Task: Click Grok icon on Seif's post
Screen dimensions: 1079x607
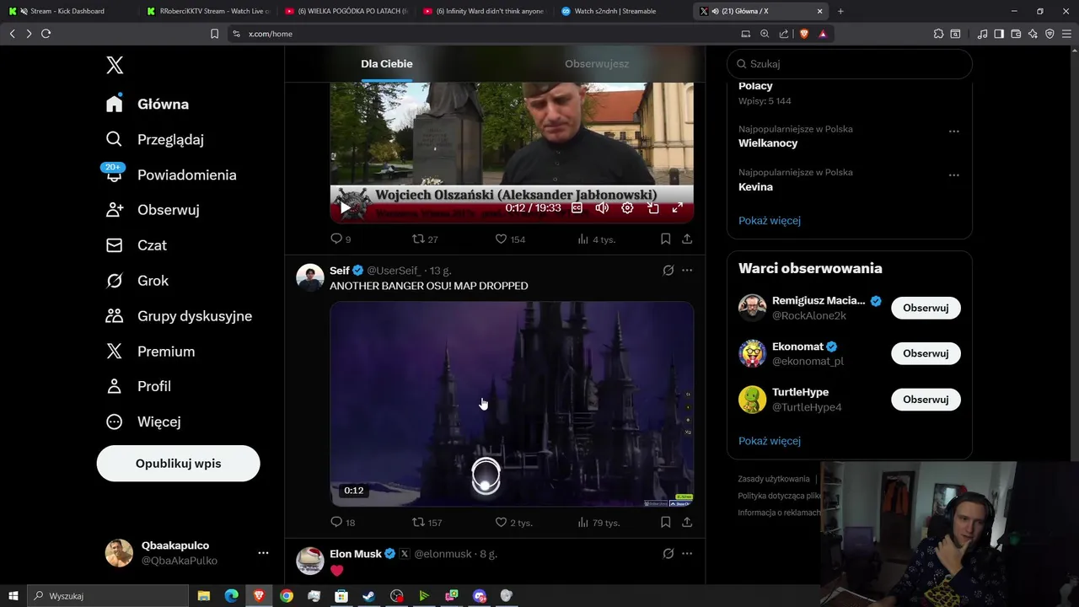Action: (x=668, y=271)
